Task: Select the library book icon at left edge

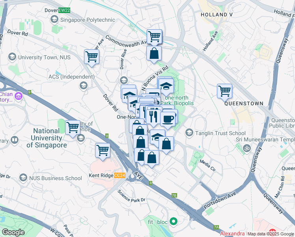Action: coord(15,140)
